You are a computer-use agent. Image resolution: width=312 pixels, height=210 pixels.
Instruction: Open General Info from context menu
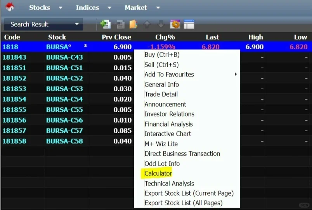tap(161, 84)
